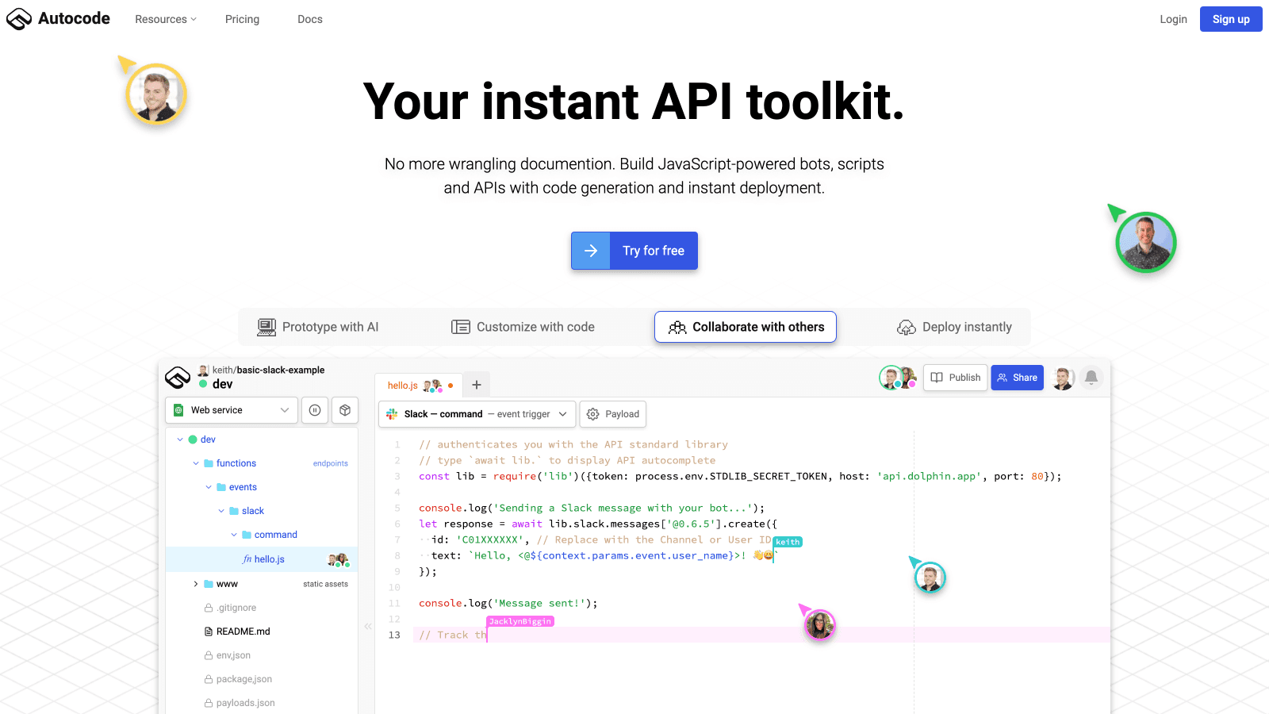Click the user avatar next to Share
The width and height of the screenshot is (1269, 714).
pos(1063,378)
